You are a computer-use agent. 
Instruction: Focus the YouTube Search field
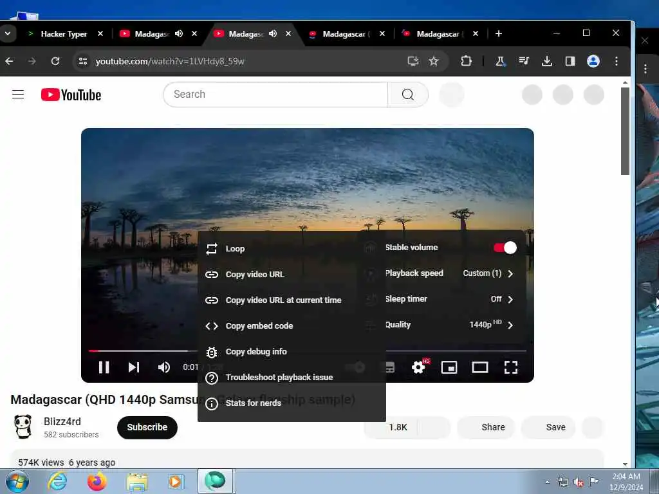pyautogui.click(x=275, y=95)
